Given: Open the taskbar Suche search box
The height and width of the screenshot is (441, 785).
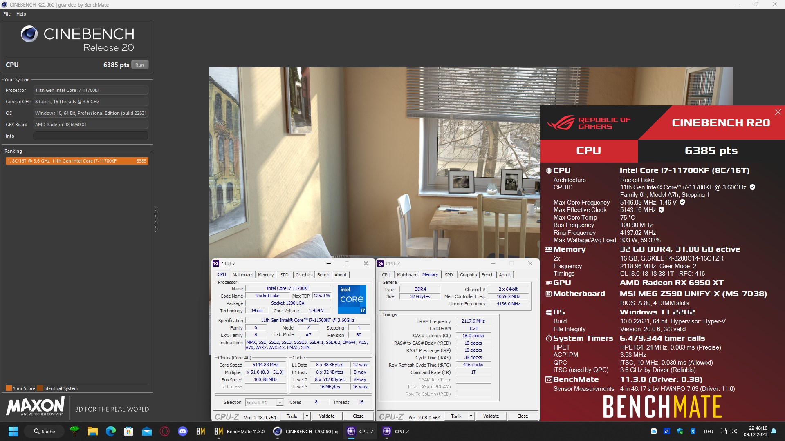Looking at the screenshot, I should [x=45, y=431].
